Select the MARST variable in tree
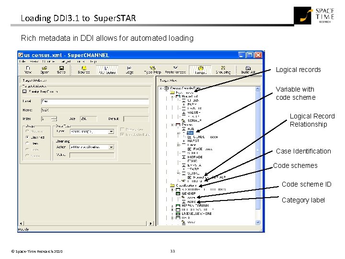 pos(194,141)
